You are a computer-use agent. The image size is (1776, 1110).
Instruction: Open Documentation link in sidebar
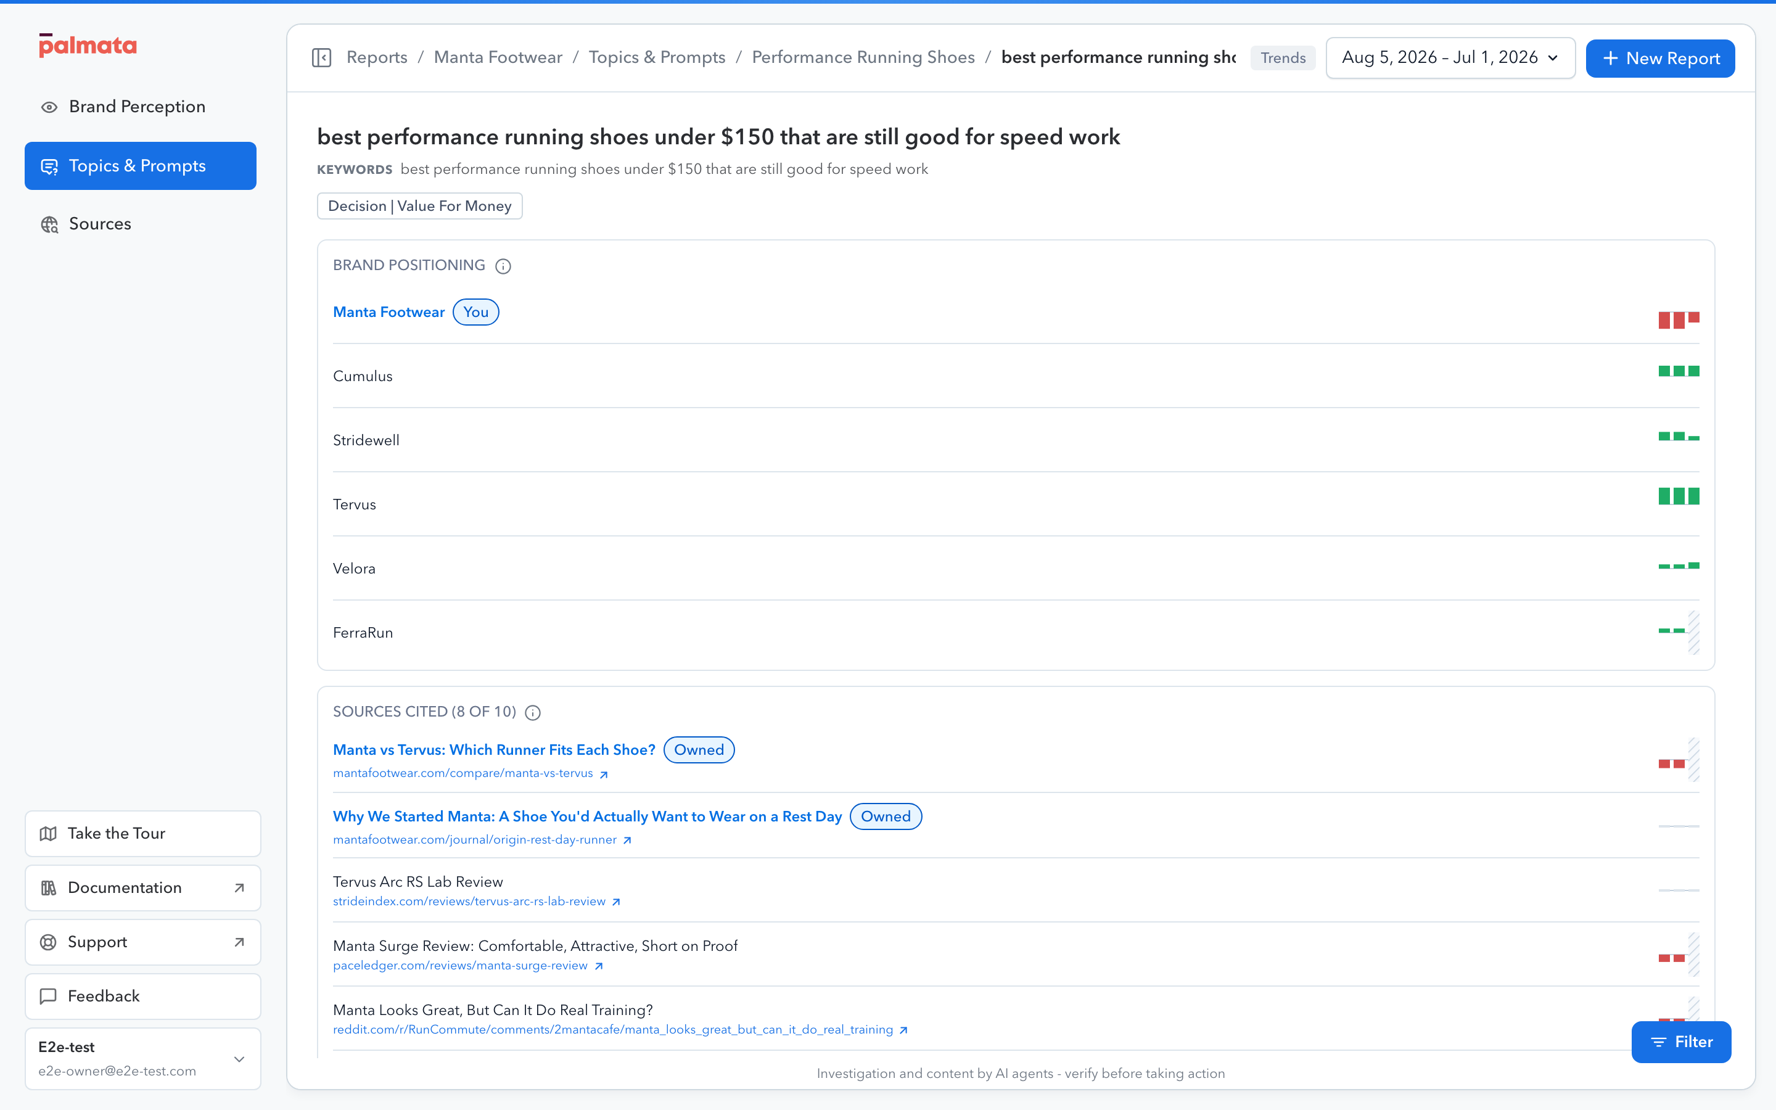point(143,887)
